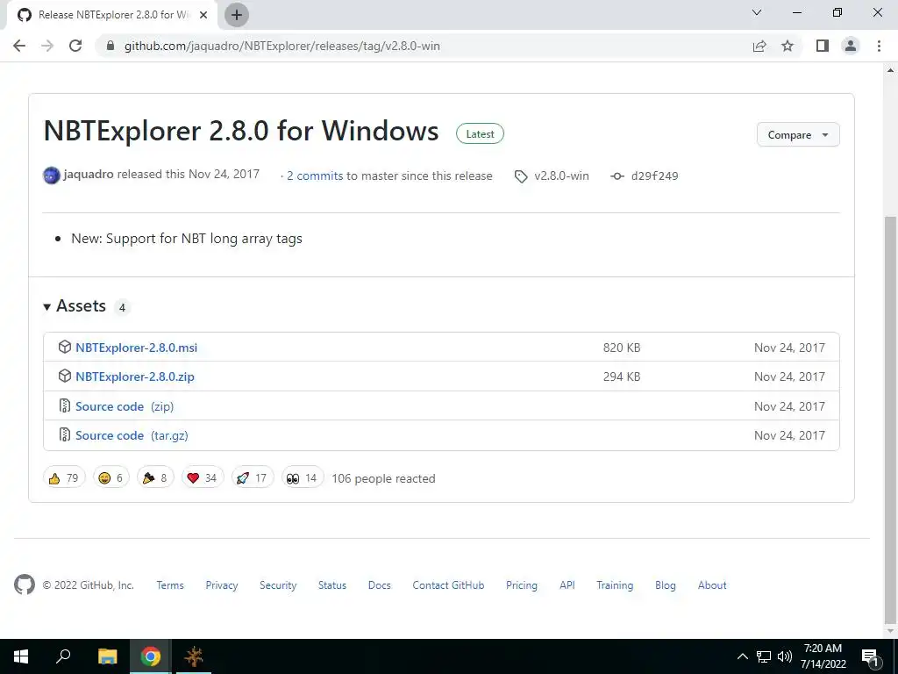Open the Contact GitHub link

tap(448, 585)
